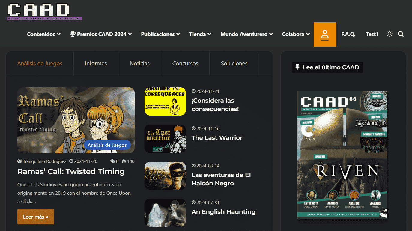Expand the Contenidos dropdown menu

pyautogui.click(x=44, y=34)
